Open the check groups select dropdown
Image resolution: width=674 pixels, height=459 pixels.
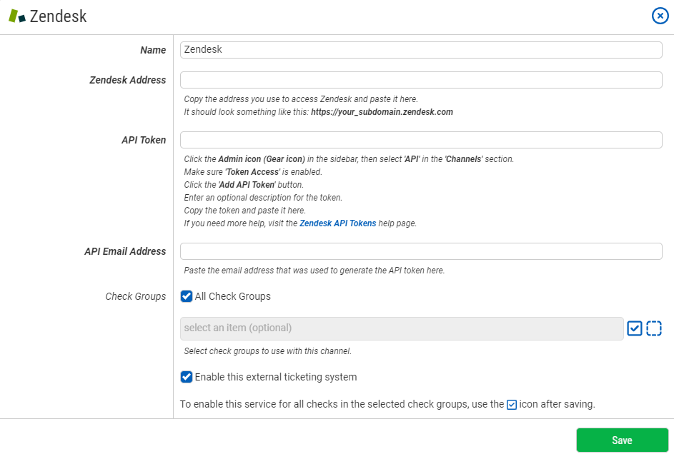(x=402, y=328)
